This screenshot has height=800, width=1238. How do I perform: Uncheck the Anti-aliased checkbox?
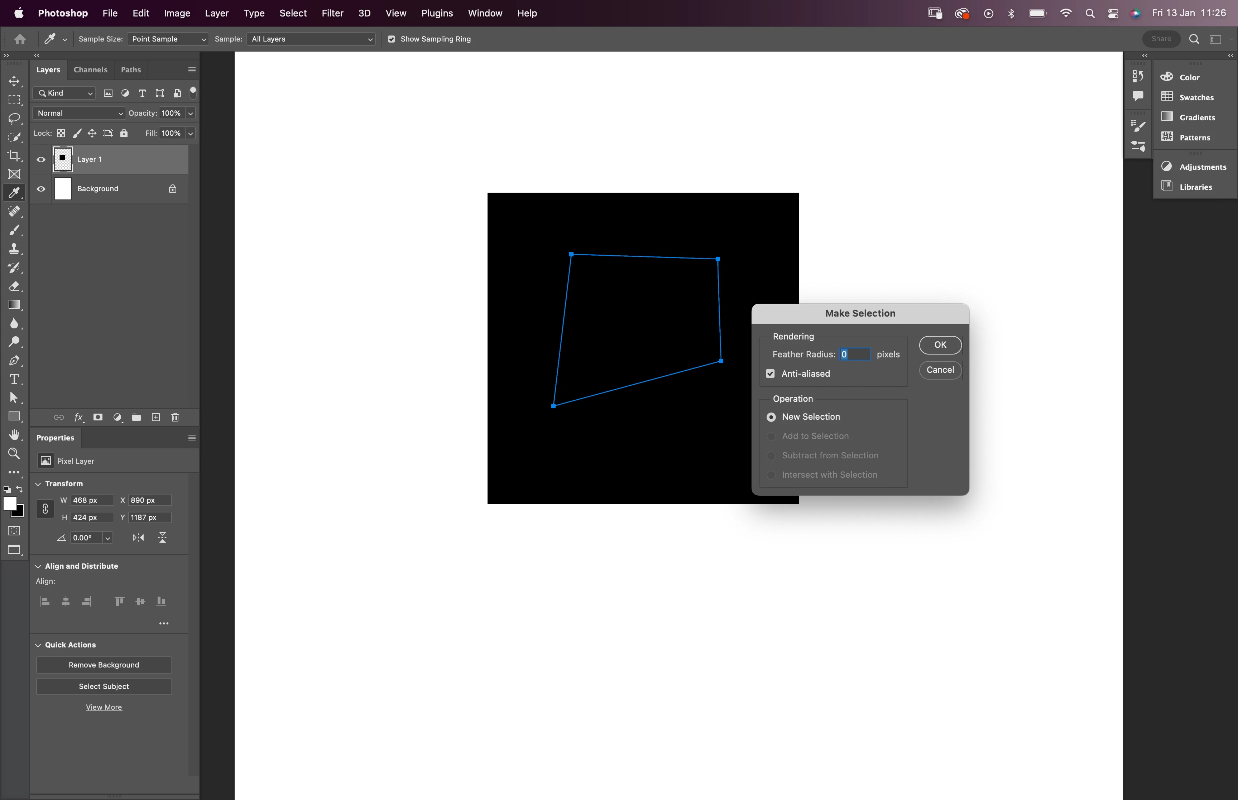(x=771, y=374)
